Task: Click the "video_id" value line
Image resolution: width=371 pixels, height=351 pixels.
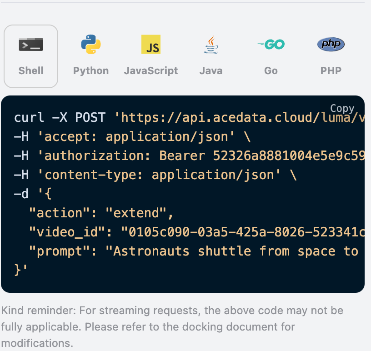Action: (x=196, y=232)
